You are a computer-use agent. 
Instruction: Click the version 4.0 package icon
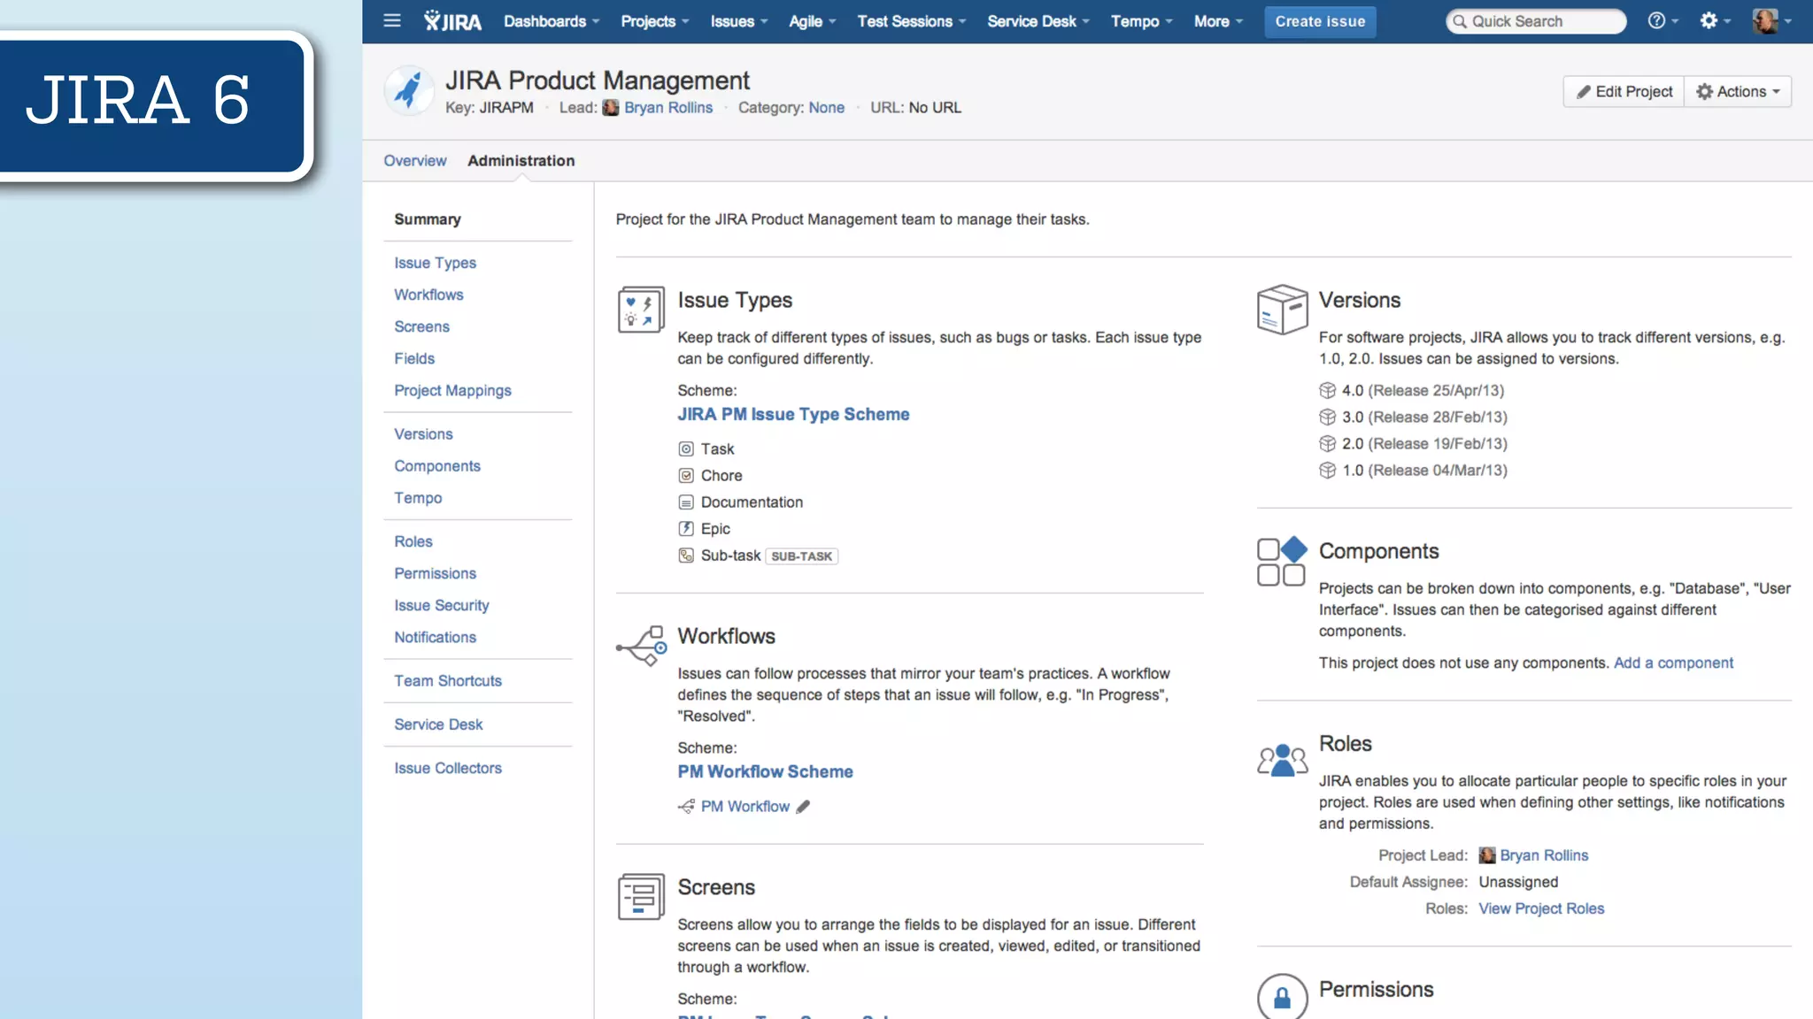click(x=1327, y=390)
